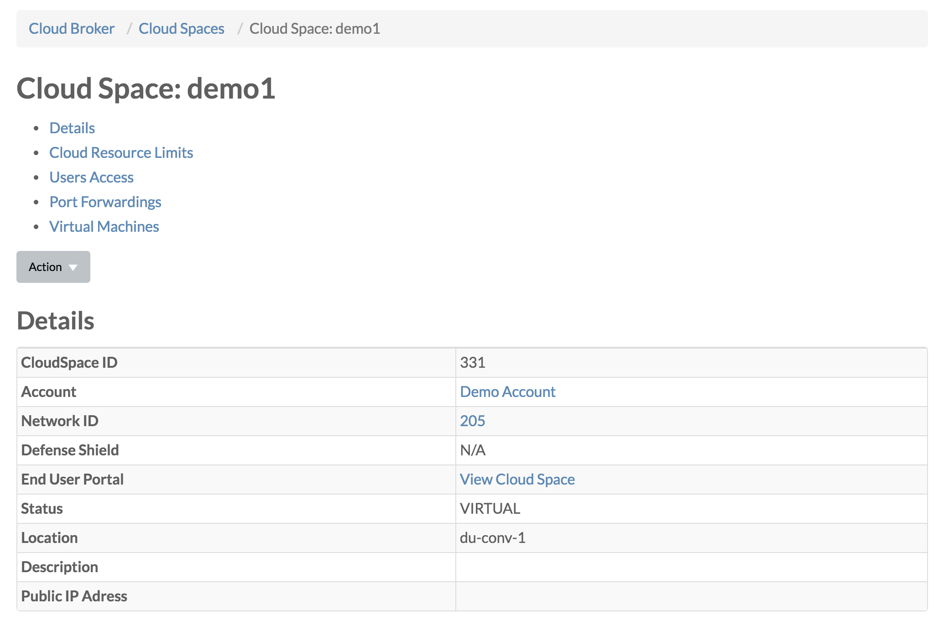Click the Cloud Space: demo1 page heading
The image size is (949, 626).
click(146, 89)
